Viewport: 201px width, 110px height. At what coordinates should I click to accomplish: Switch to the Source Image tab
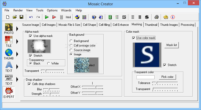click(31, 25)
